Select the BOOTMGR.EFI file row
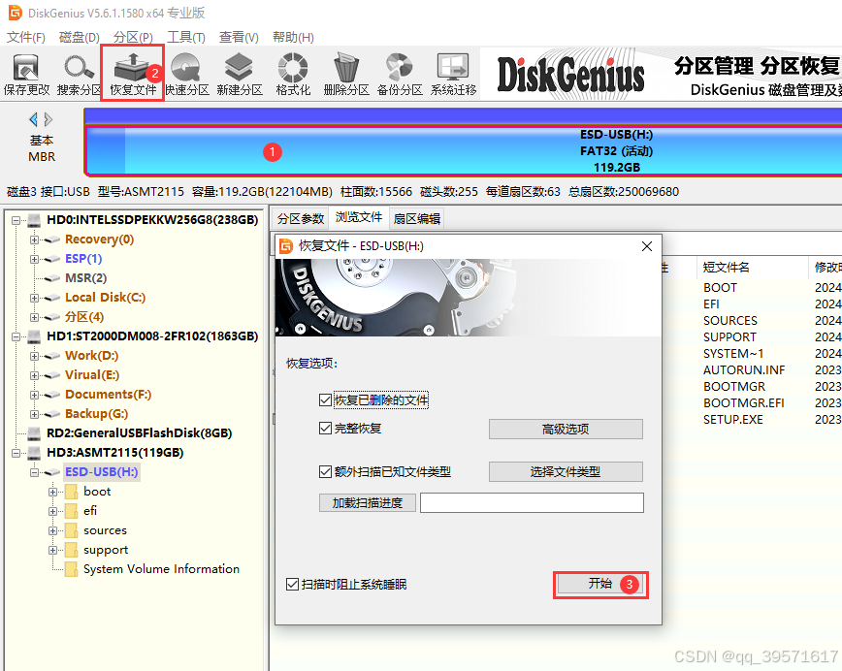Screen dimensions: 842x671 pyautogui.click(x=746, y=403)
